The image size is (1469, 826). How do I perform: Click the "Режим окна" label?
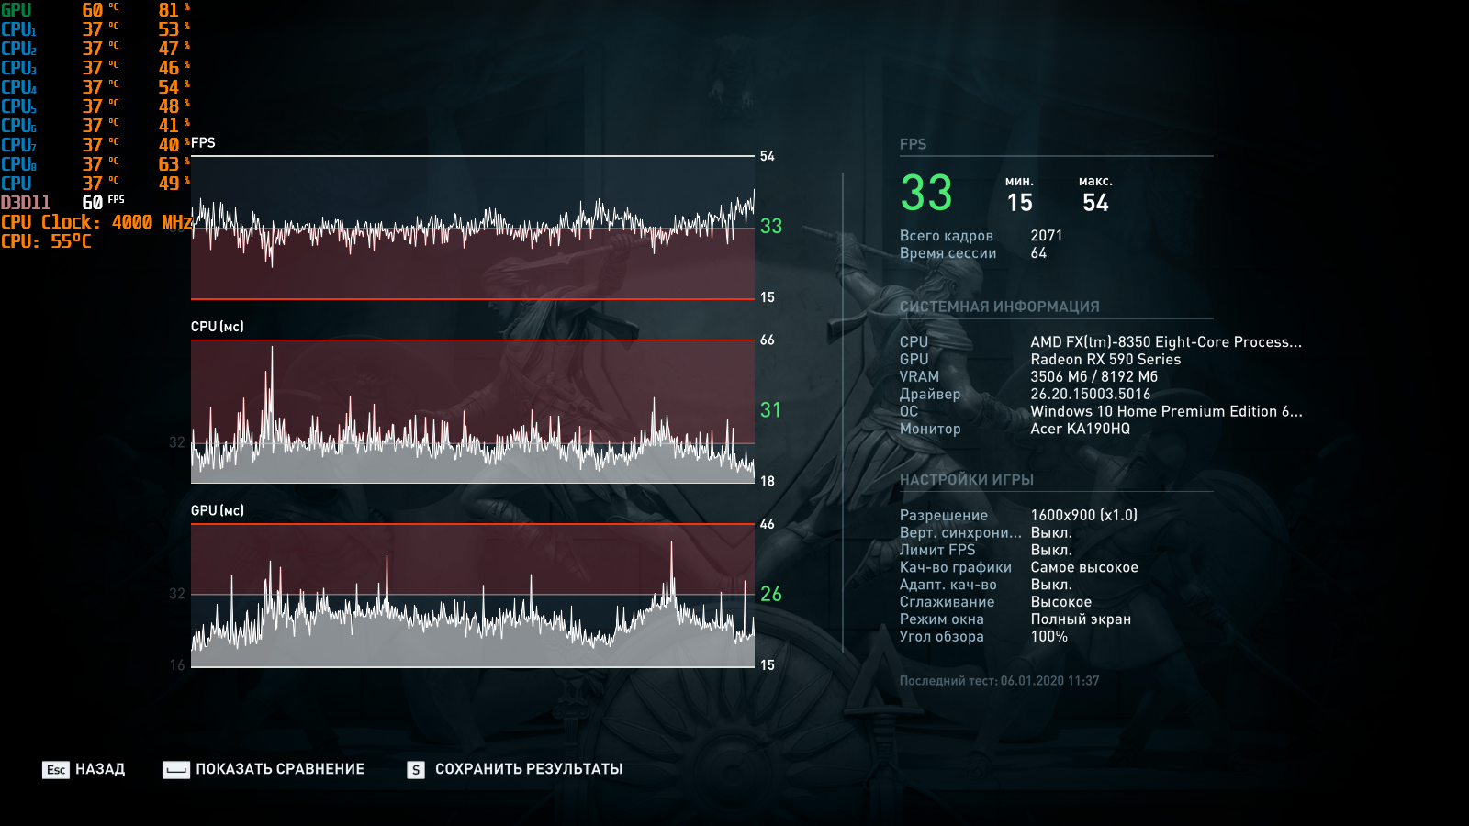click(x=942, y=619)
